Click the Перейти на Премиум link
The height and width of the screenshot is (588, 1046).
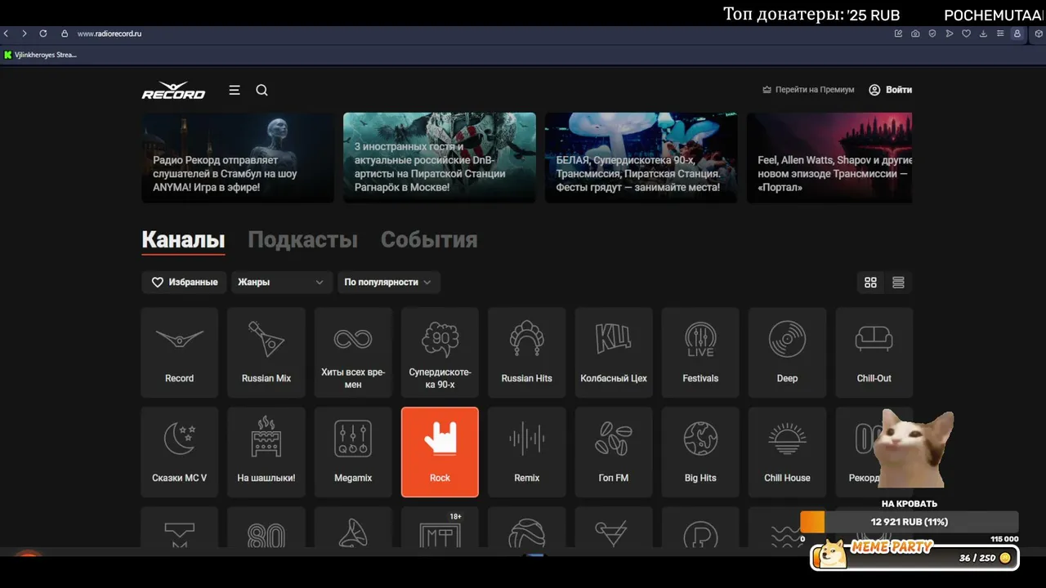click(x=808, y=90)
